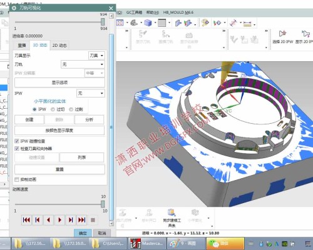Click the yellow gear geometry icon
Image resolution: width=313 pixels, height=250 pixels.
coord(205,22)
